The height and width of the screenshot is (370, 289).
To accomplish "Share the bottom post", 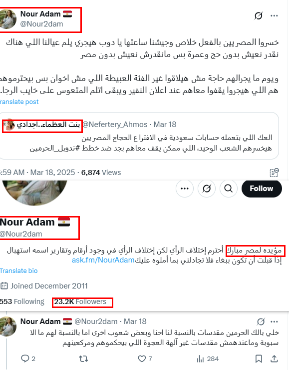I will (x=274, y=358).
